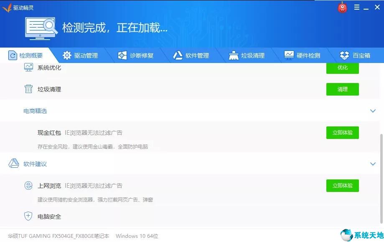
Task: Click the 驱动精灵 logo icon
Action: tap(7, 8)
